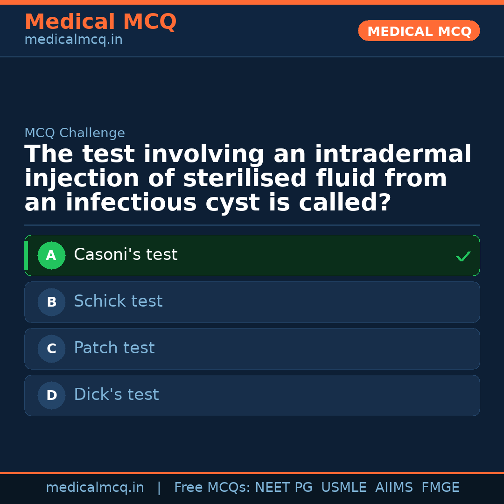Click the orange MEDICAL MCQ badge

[x=419, y=31]
